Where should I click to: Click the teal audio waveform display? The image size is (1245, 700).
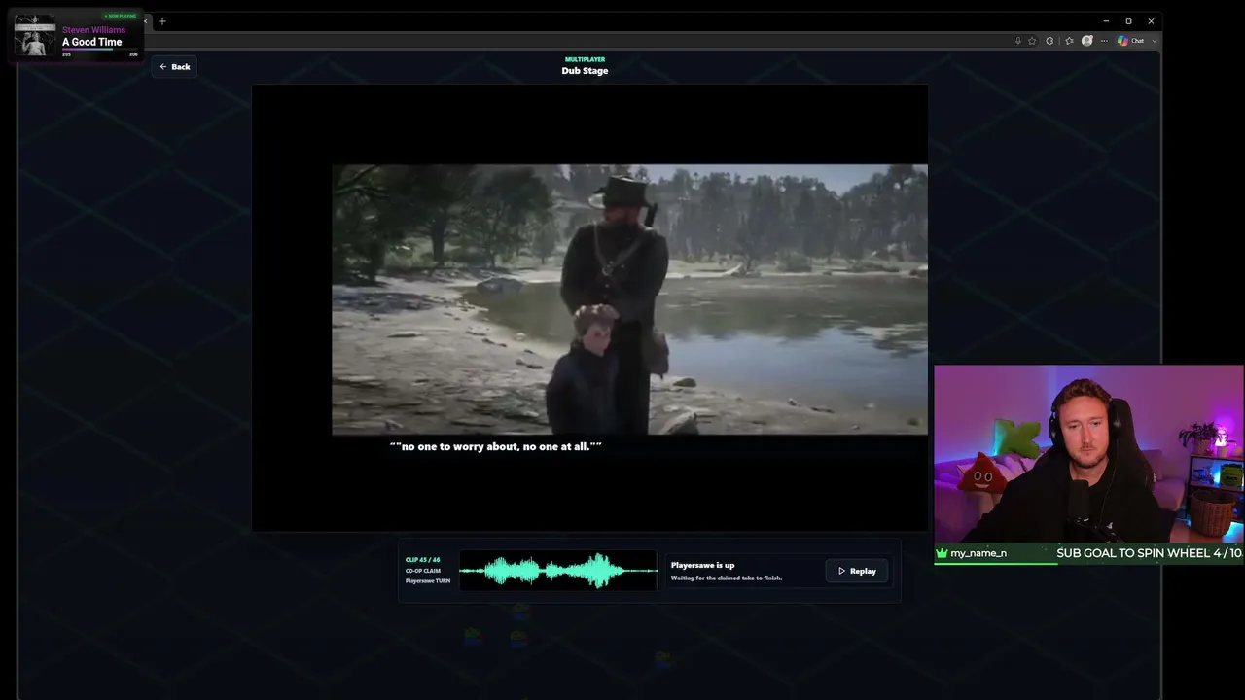(x=558, y=571)
